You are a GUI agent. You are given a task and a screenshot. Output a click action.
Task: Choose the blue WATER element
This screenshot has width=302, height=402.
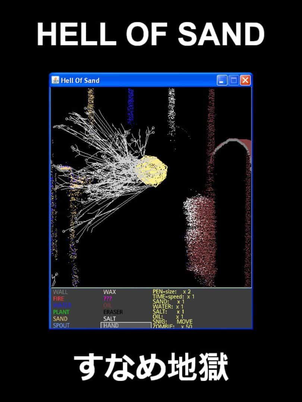click(x=62, y=305)
